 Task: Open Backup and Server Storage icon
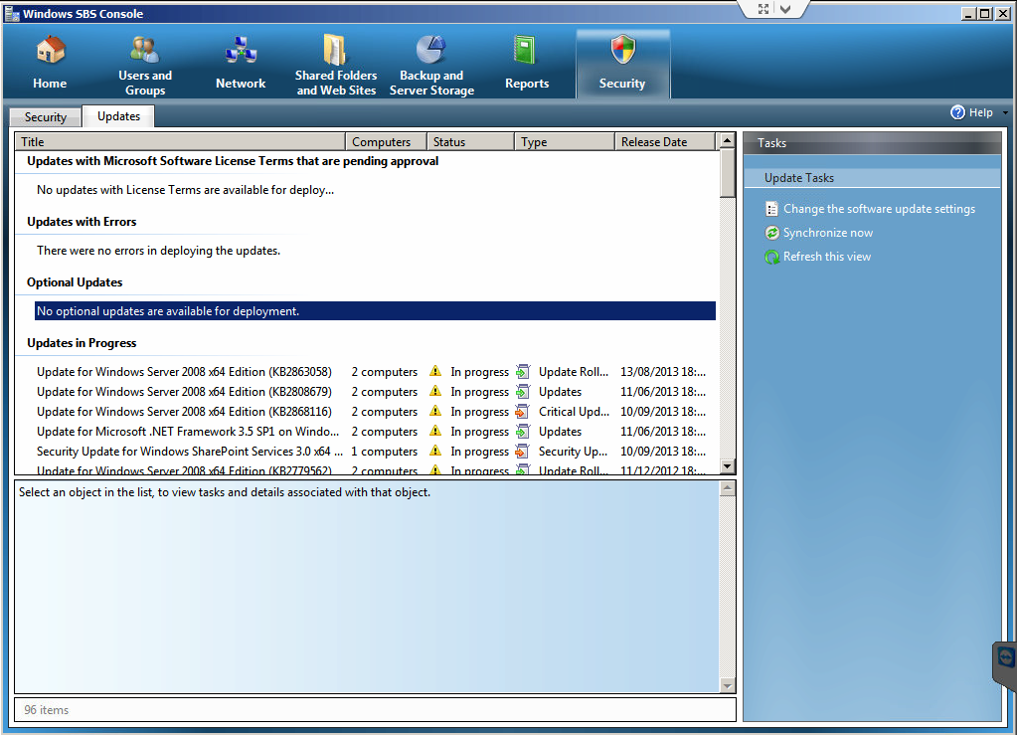click(431, 50)
